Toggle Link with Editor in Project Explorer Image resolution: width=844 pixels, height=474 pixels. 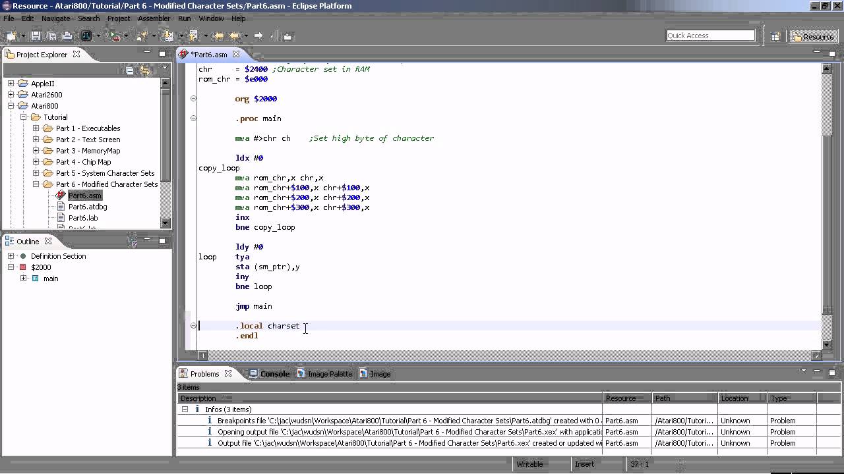point(145,70)
